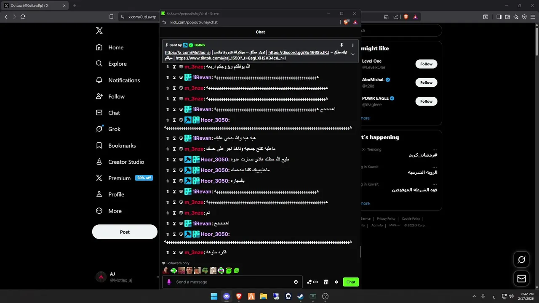The image size is (539, 303).
Task: Click the Chat envelope icon in X sidebar
Action: [x=99, y=113]
